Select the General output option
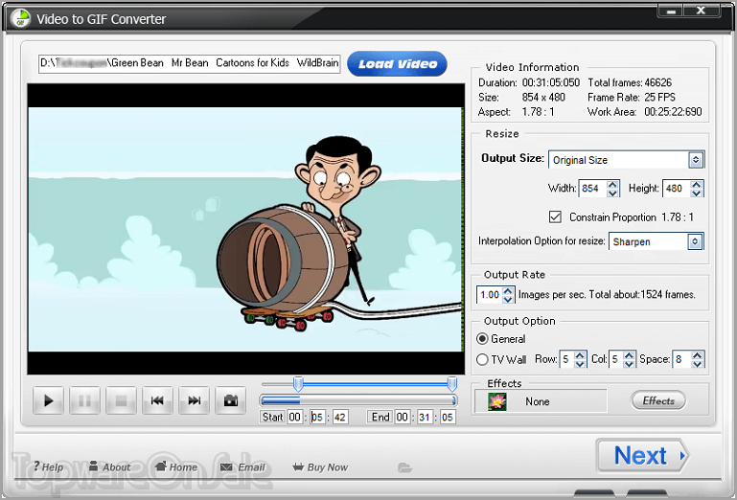 click(482, 338)
